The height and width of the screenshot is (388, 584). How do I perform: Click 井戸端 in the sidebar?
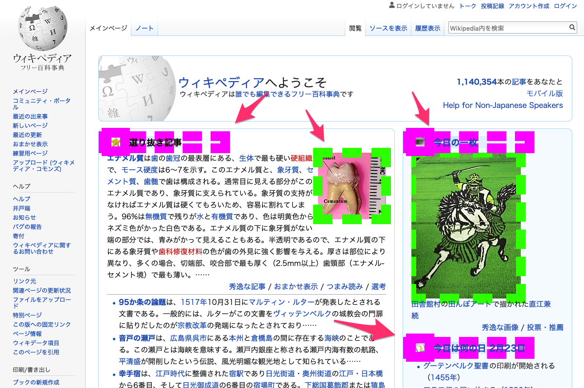point(21,208)
